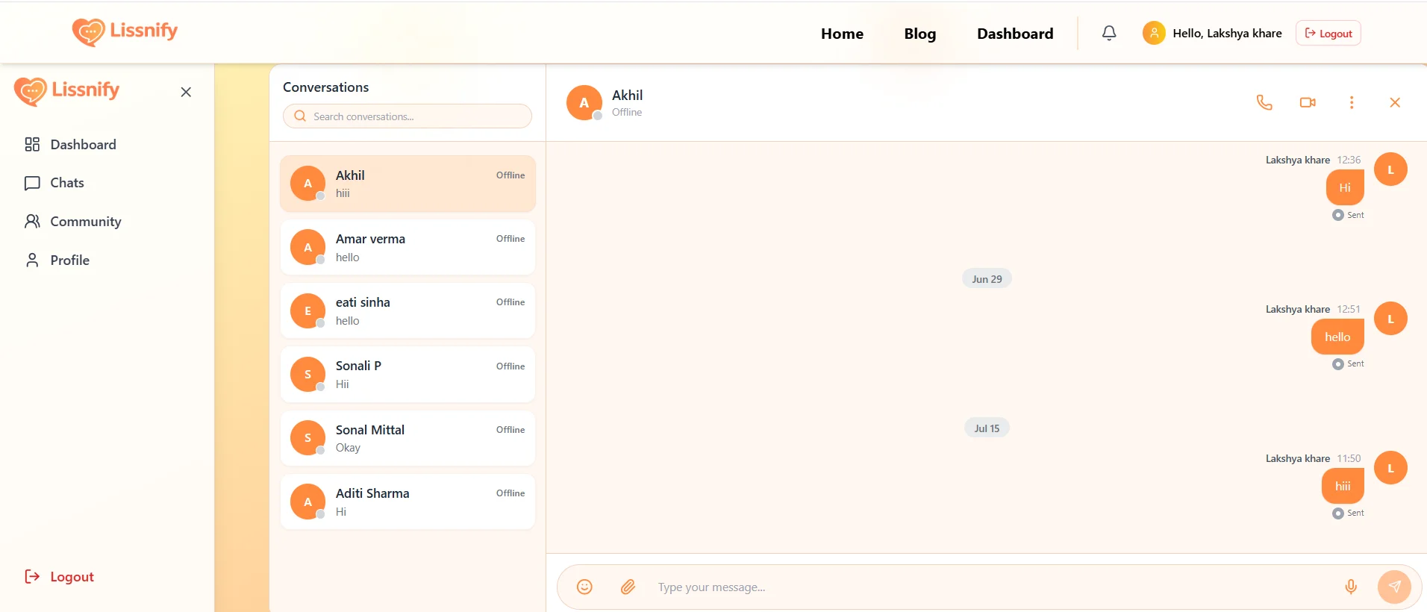Viewport: 1427px width, 612px height.
Task: Click the attachment paperclip icon
Action: [628, 587]
